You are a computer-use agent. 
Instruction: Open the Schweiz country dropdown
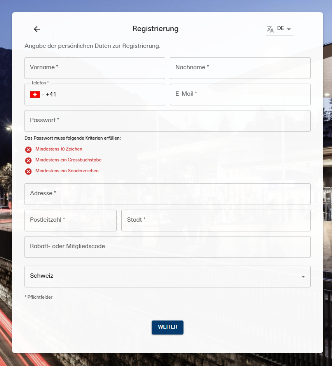click(168, 277)
